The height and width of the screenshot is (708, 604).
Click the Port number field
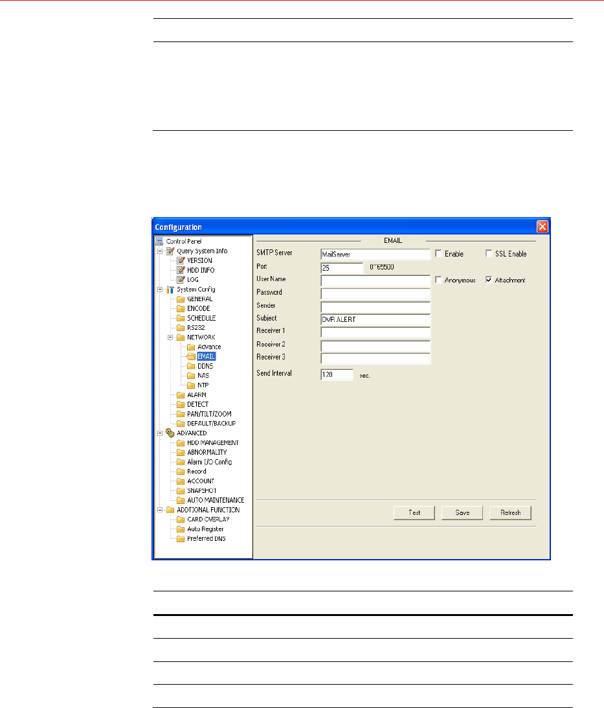tap(342, 268)
